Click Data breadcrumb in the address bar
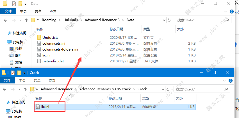The width and height of the screenshot is (239, 118). [131, 20]
